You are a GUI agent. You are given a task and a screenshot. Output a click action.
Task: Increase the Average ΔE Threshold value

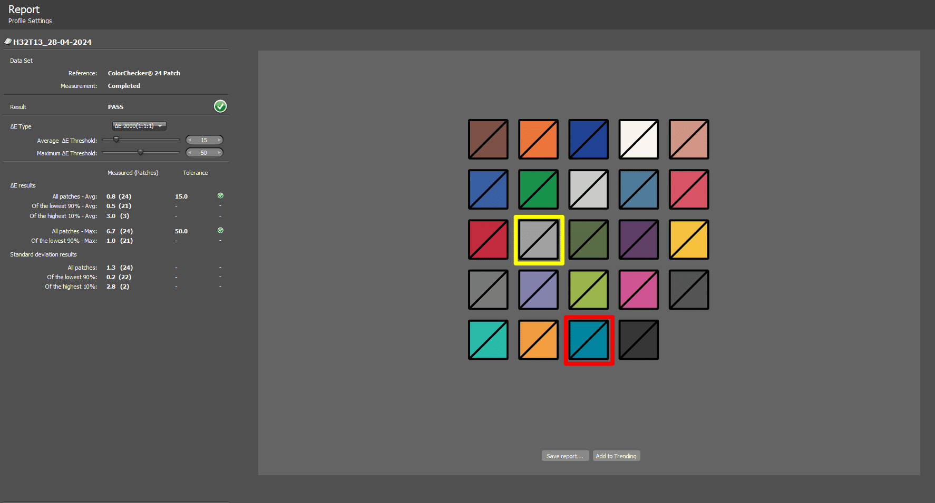coord(219,140)
